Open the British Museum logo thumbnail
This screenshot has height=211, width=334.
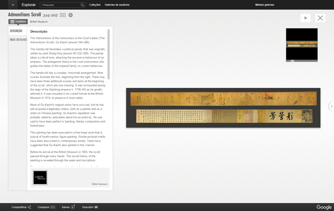pyautogui.click(x=40, y=177)
